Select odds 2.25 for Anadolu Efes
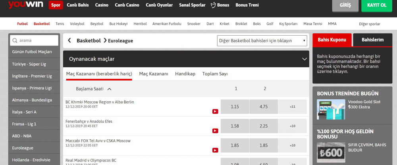 coord(263,126)
